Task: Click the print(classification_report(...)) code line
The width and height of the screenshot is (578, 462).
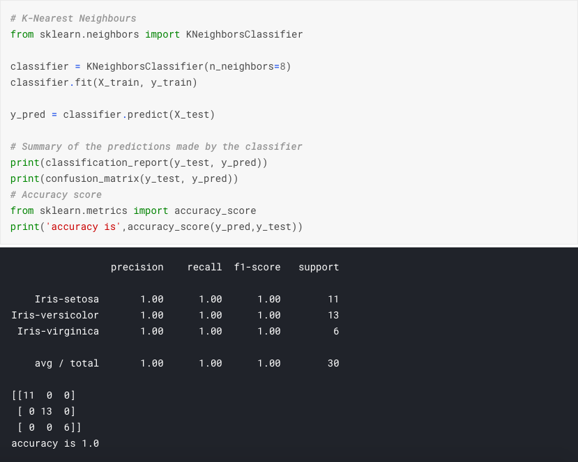Action: tap(139, 162)
